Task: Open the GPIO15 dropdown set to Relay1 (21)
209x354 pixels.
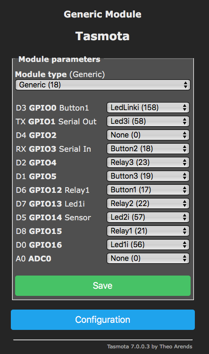Action: 148,231
